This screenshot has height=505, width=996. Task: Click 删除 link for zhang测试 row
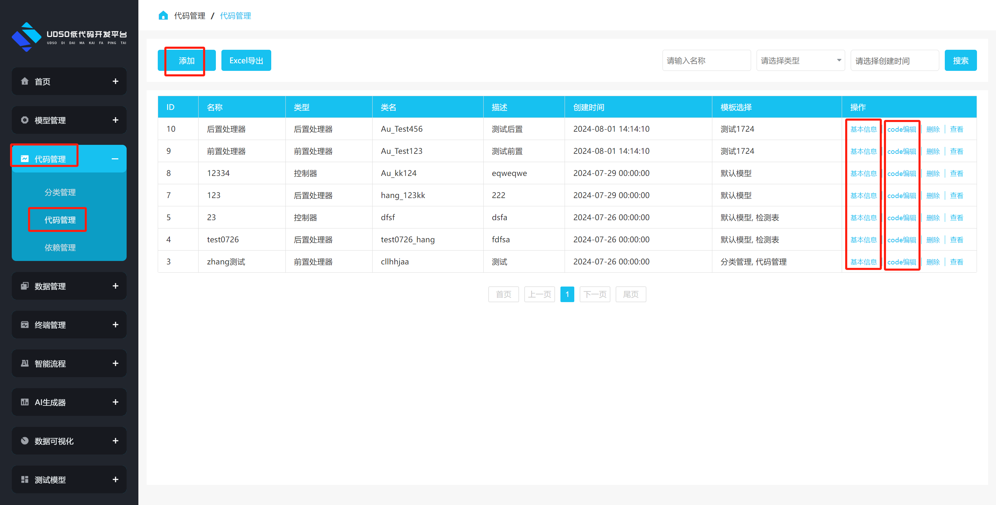(x=933, y=262)
